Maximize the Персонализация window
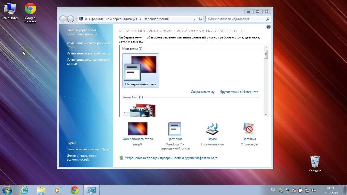Image resolution: width=347 pixels, height=195 pixels. [258, 11]
